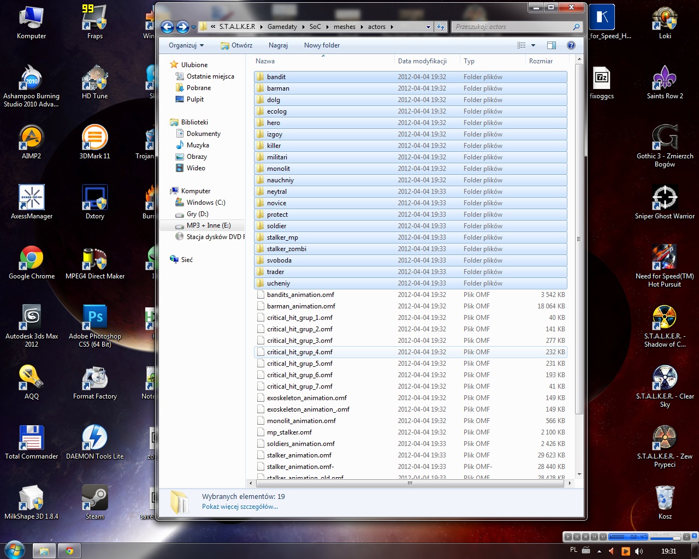Open the Fraps desktop shortcut
This screenshot has width=699, height=559.
95,23
